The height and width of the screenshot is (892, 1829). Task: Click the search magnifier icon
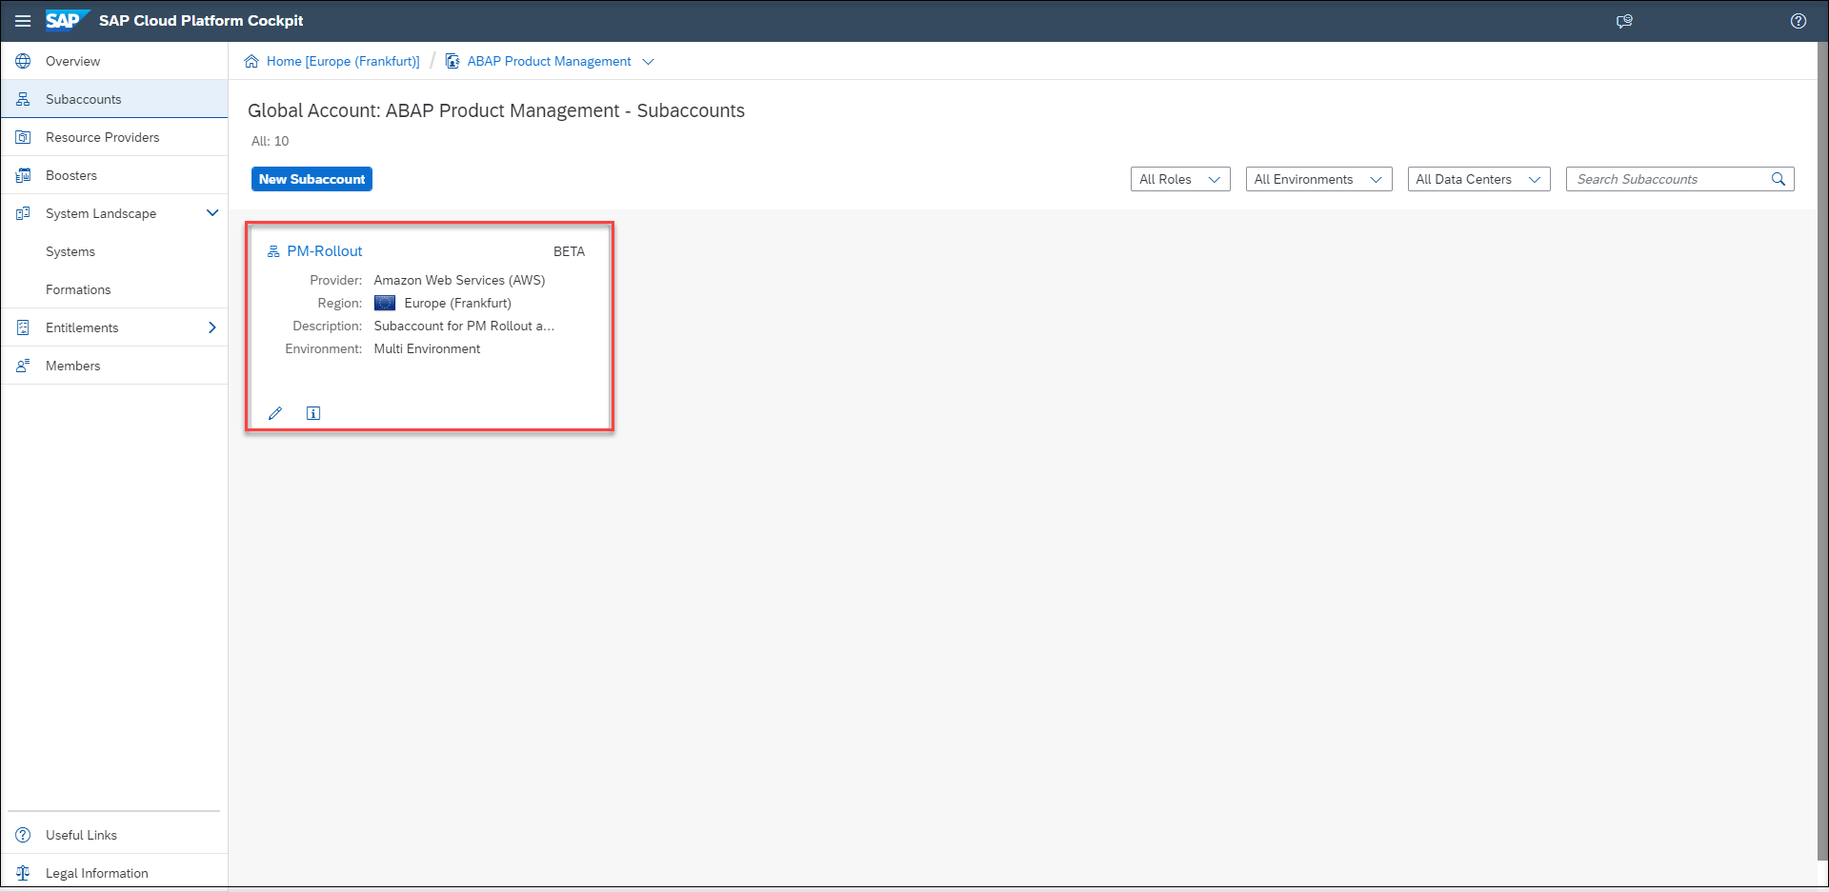1778,179
